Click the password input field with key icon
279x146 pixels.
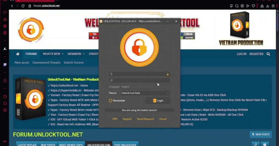click(x=139, y=80)
